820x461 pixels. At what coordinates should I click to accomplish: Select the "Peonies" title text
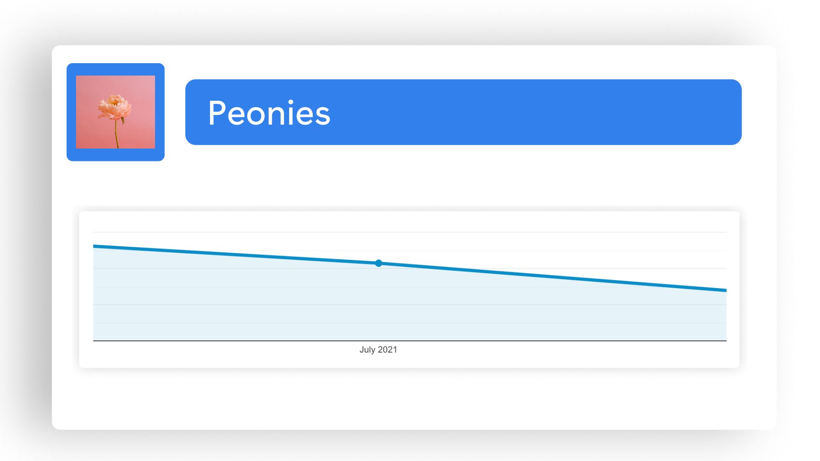coord(269,113)
